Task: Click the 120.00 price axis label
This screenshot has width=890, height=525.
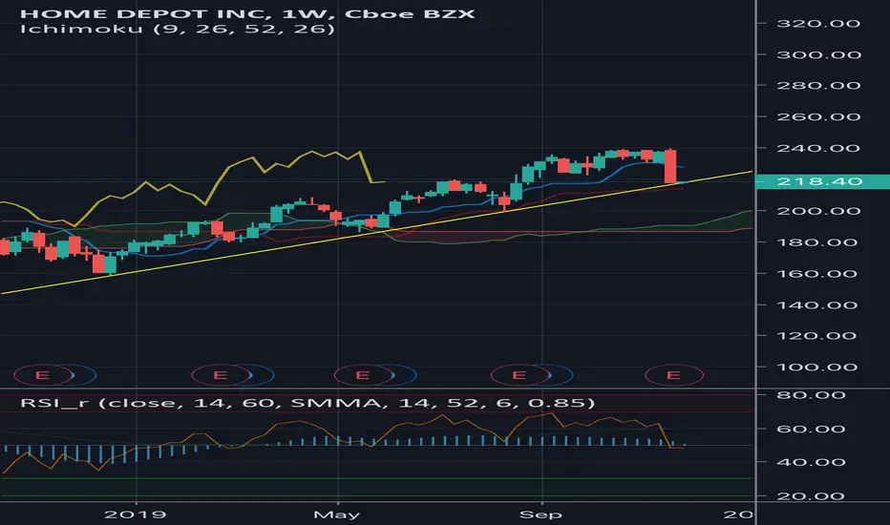Action: click(818, 336)
